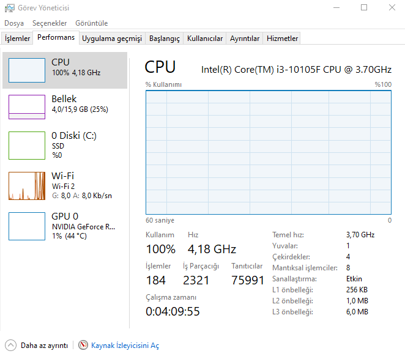405x359 pixels.
Task: Click the 0:04:09:55 uptime value
Action: (173, 311)
